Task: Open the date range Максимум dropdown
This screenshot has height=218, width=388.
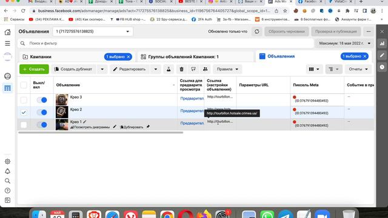Action: (x=345, y=43)
